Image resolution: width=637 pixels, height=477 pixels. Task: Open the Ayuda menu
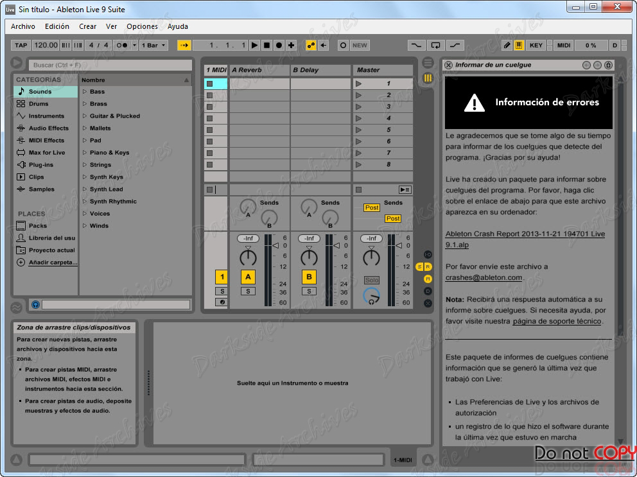pos(177,26)
